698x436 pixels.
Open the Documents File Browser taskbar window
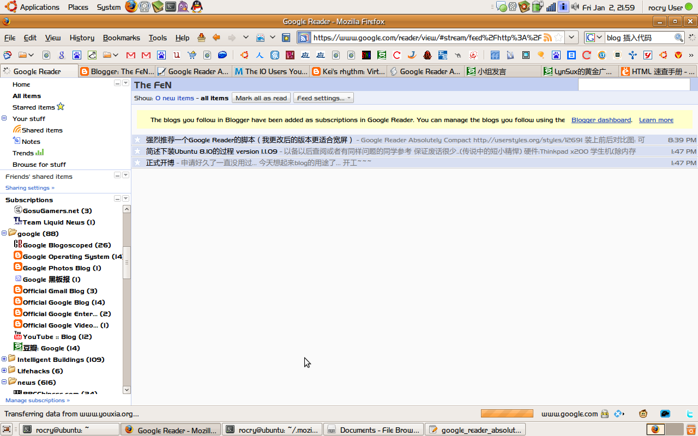[x=374, y=429]
